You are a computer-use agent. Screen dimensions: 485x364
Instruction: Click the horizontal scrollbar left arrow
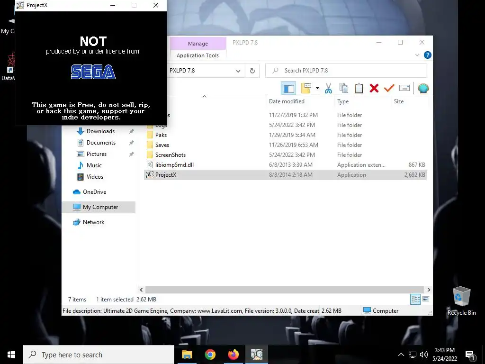141,290
